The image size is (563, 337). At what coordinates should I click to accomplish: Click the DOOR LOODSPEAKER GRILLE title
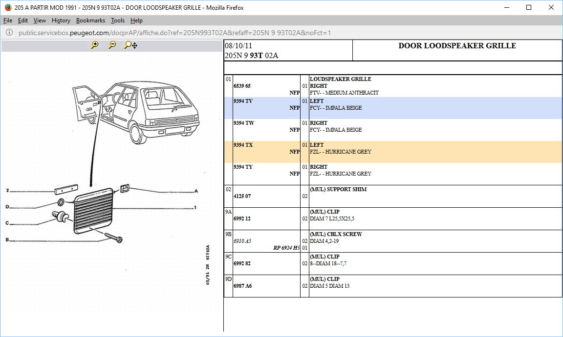click(x=457, y=45)
